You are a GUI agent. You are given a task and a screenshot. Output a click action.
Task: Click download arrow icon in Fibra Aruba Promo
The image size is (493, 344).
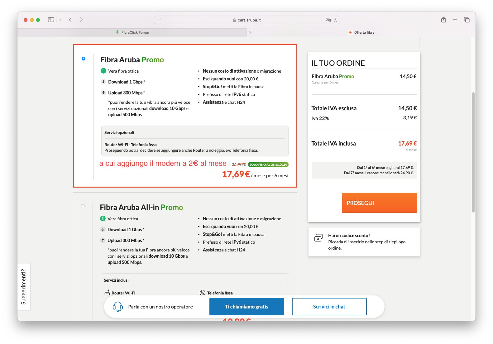pos(103,82)
